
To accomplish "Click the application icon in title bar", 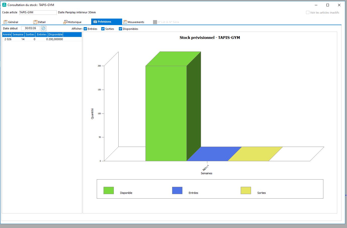I will [4, 5].
